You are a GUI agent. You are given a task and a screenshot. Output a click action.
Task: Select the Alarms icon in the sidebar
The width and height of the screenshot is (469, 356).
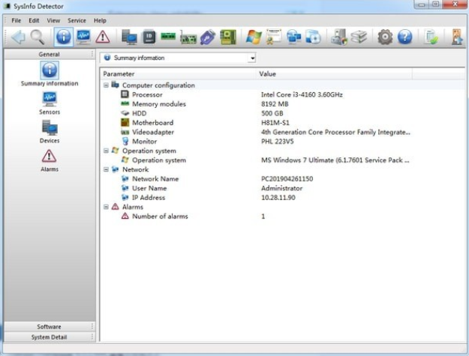50,157
